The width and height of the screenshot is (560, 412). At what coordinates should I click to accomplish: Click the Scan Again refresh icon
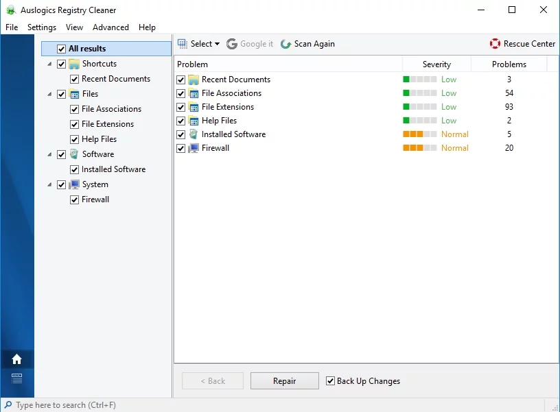pos(285,44)
